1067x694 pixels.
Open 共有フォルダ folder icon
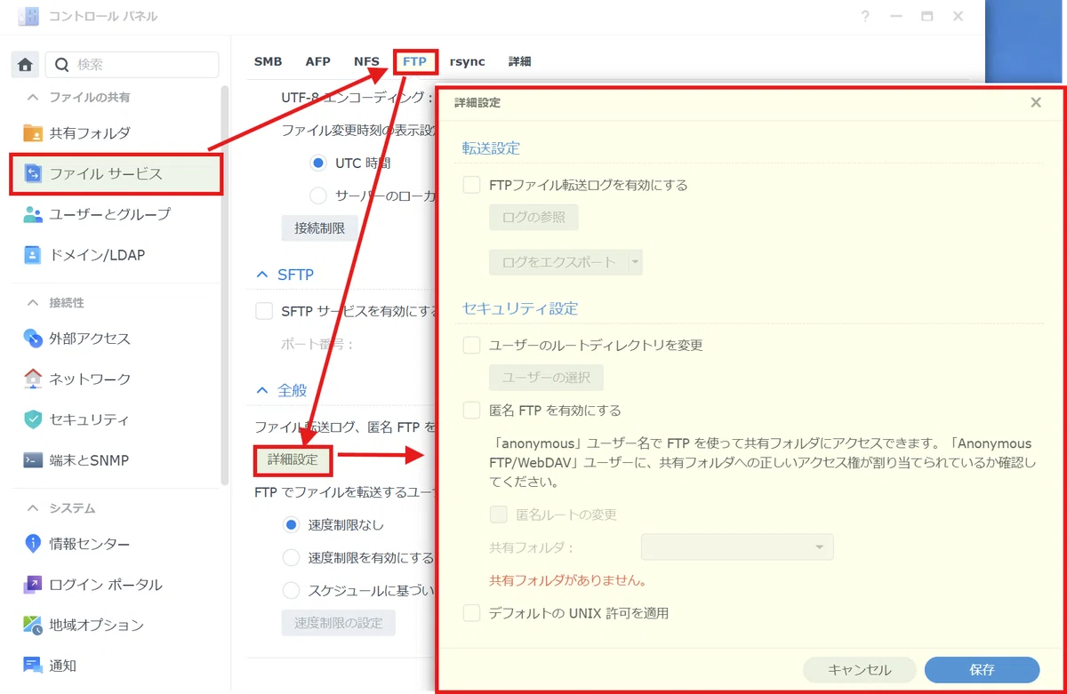point(33,133)
